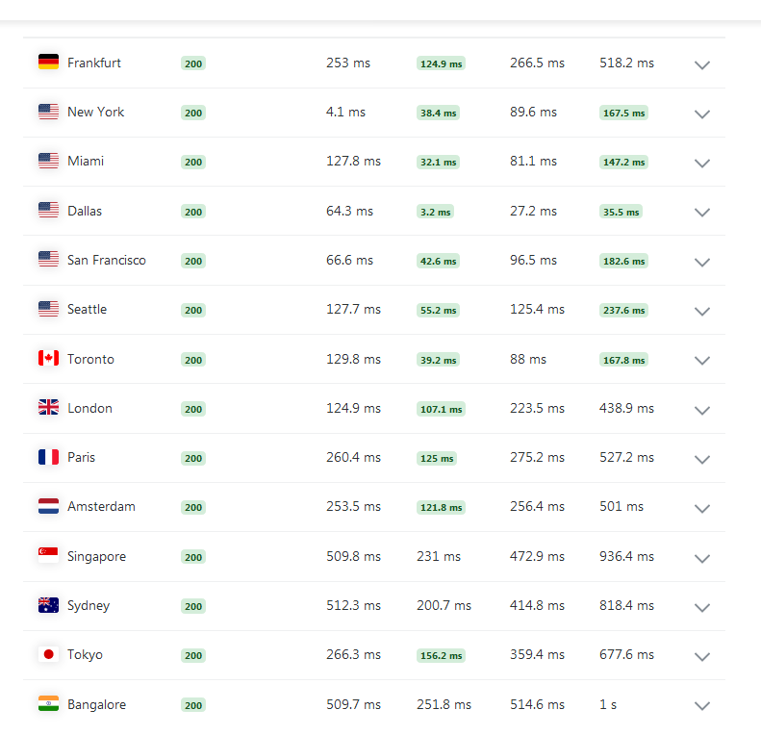The image size is (761, 735).
Task: Click the Singapore flag icon
Action: (x=48, y=555)
